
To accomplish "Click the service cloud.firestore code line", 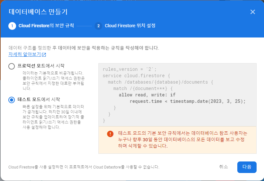I will tap(136, 76).
